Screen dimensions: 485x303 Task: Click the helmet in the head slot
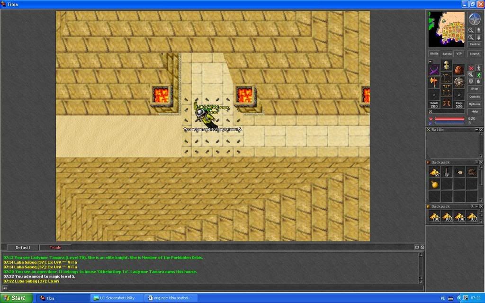coord(446,65)
